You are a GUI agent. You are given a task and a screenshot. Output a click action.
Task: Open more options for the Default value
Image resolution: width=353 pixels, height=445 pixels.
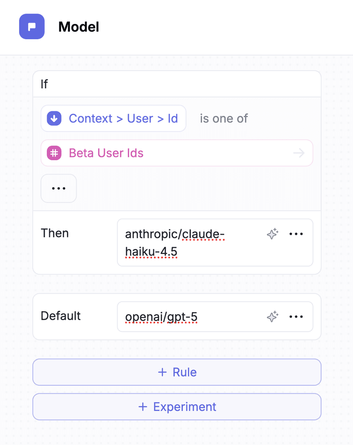click(296, 317)
